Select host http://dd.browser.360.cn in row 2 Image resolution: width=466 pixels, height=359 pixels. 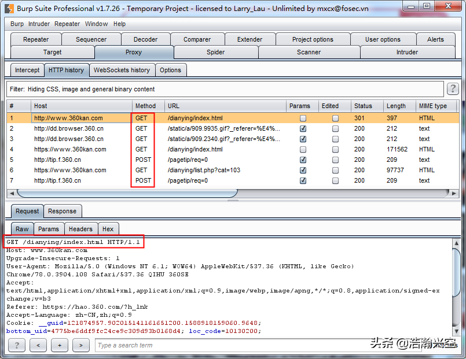tap(69, 128)
